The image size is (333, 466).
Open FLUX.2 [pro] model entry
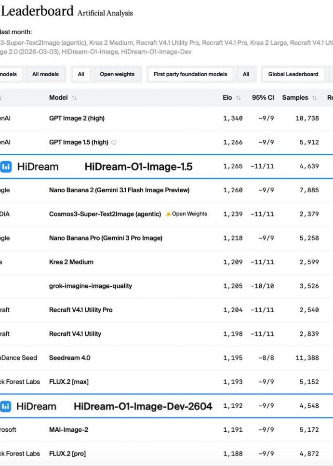67,454
